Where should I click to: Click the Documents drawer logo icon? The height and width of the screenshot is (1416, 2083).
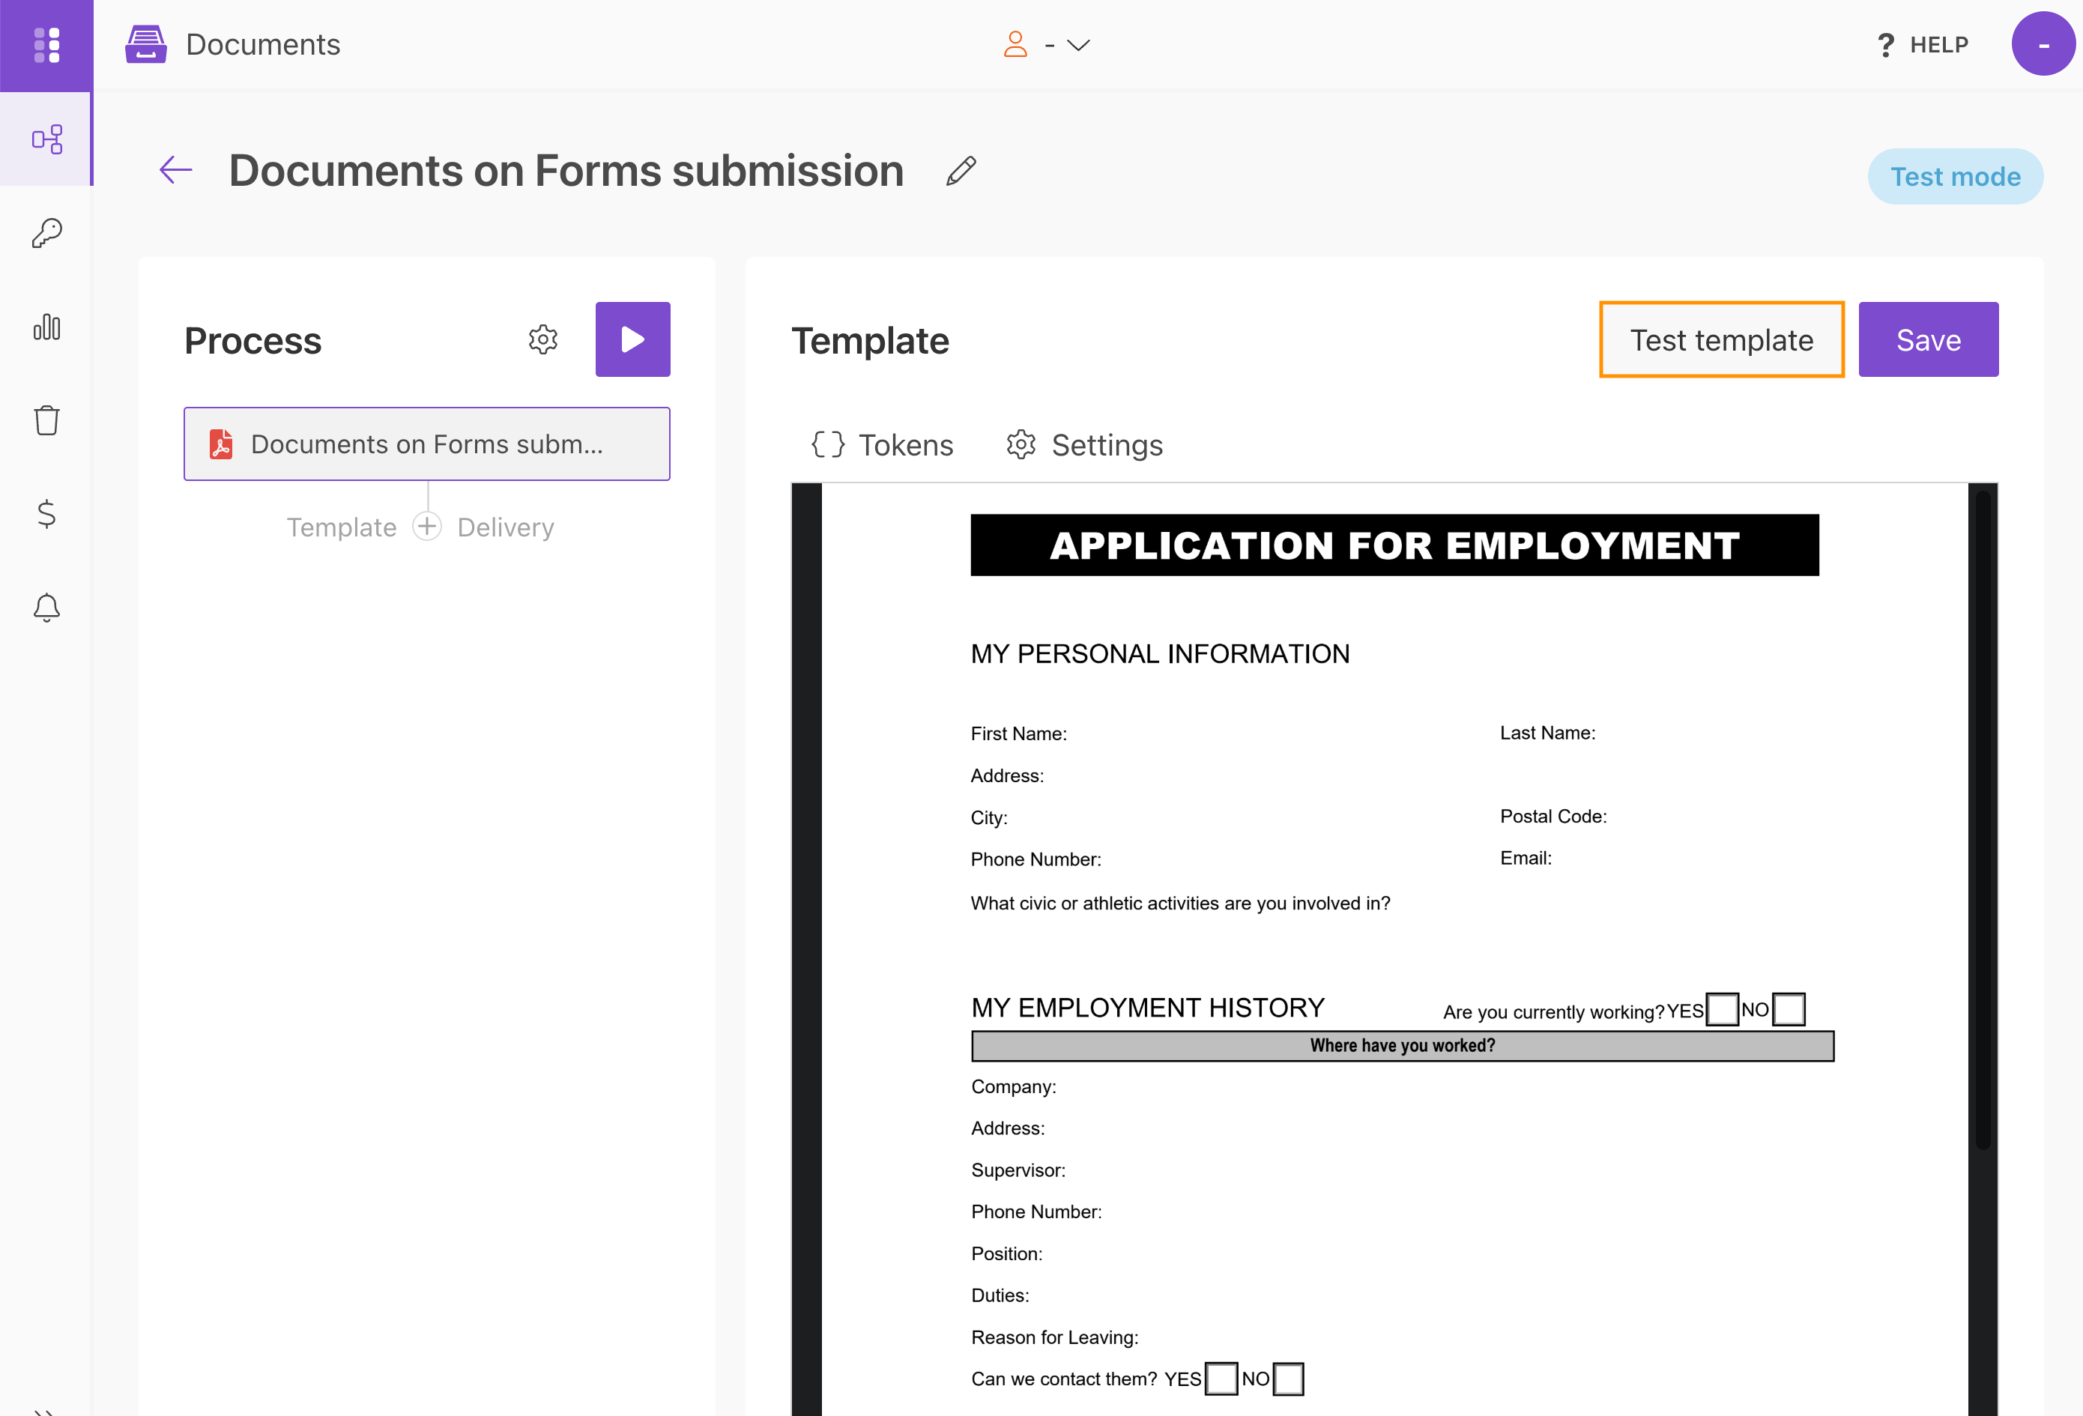tap(146, 44)
